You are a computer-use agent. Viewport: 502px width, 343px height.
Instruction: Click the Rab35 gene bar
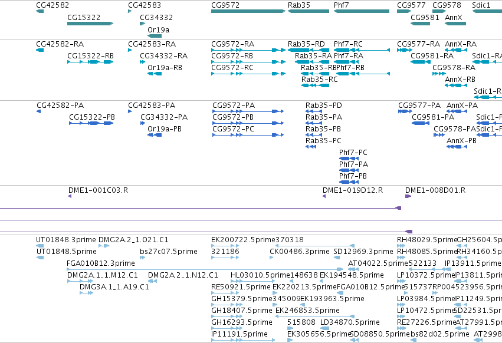pyautogui.click(x=309, y=11)
